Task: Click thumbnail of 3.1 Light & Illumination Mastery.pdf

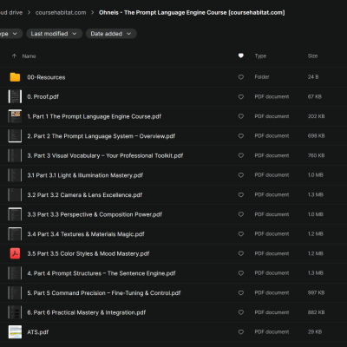Action: (15, 175)
